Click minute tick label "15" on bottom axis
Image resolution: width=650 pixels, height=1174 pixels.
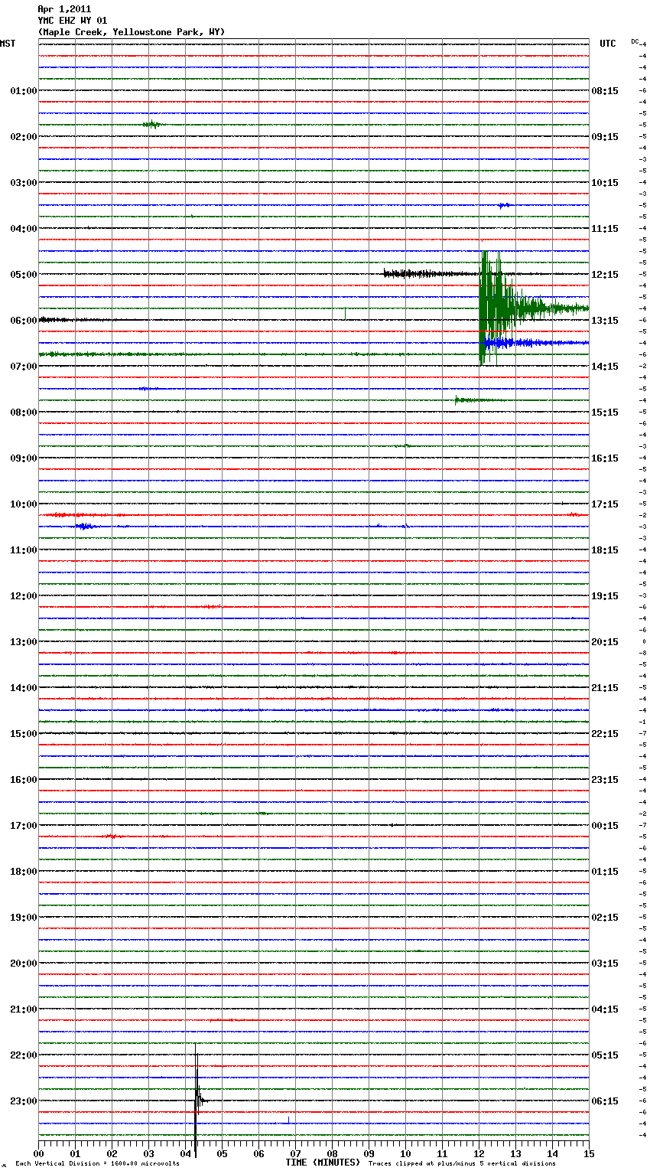(x=589, y=1153)
